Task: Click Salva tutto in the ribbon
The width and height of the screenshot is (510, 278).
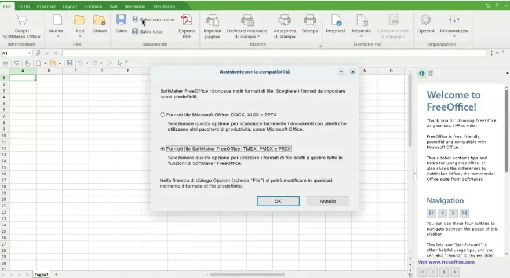Action: pos(147,31)
